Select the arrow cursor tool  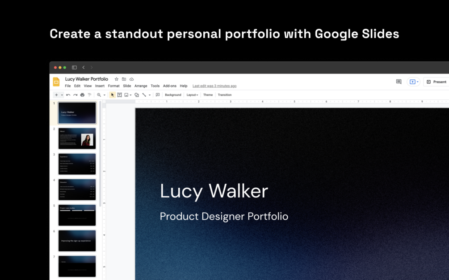tap(113, 95)
